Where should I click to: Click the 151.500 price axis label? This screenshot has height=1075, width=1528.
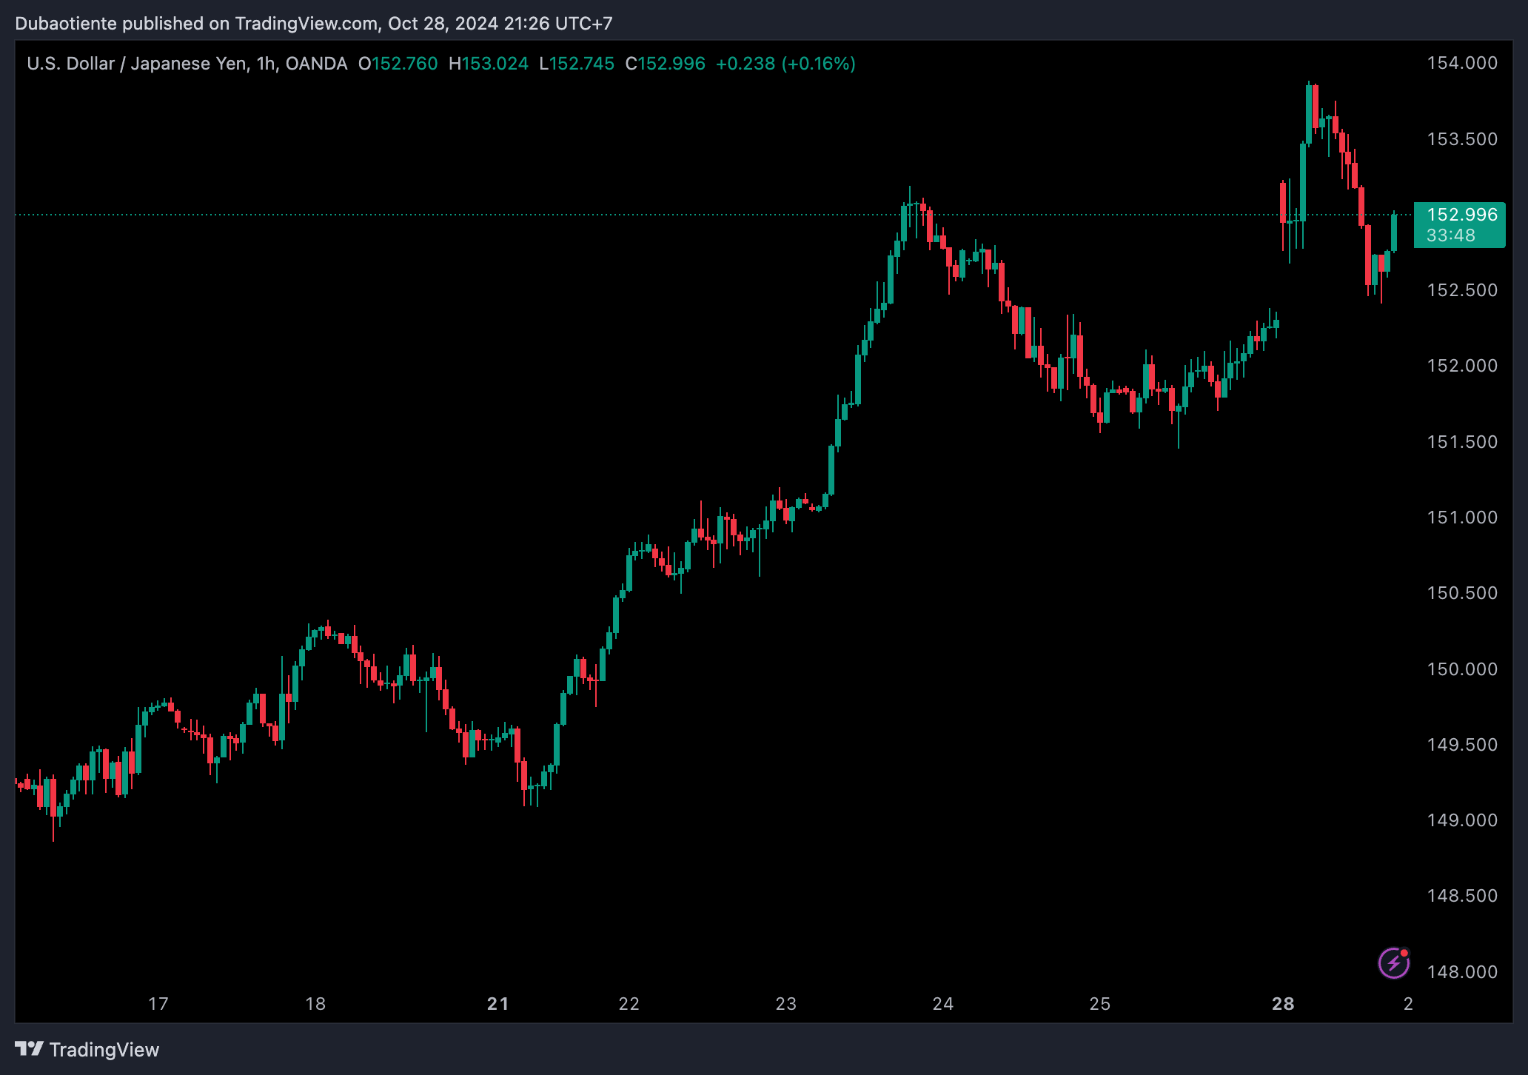[x=1462, y=442]
